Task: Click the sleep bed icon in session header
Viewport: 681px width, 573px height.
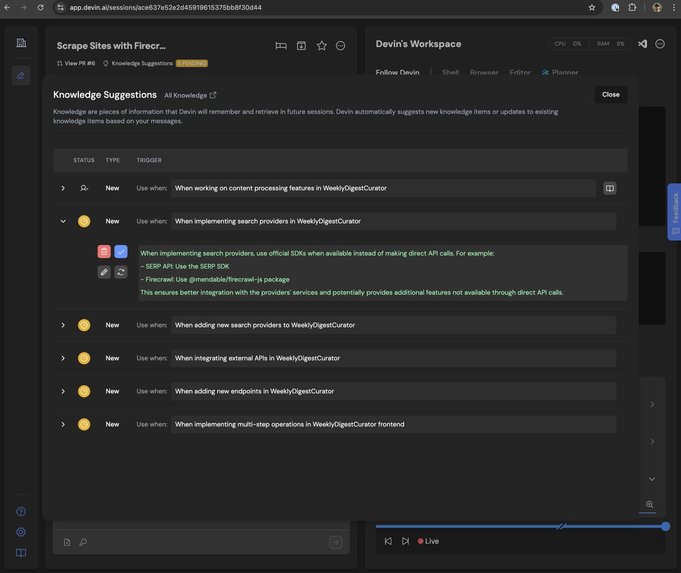Action: 281,46
